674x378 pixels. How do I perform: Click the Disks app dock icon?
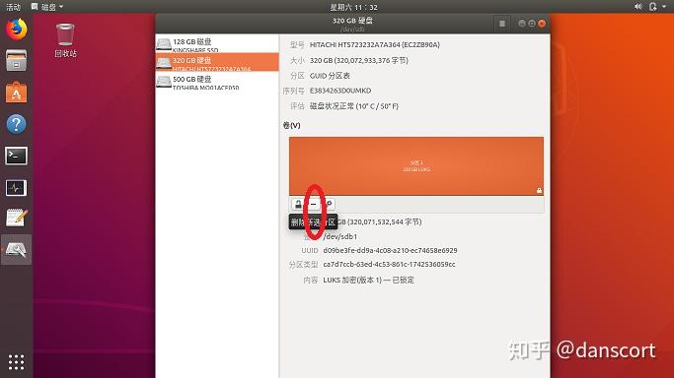click(x=16, y=249)
